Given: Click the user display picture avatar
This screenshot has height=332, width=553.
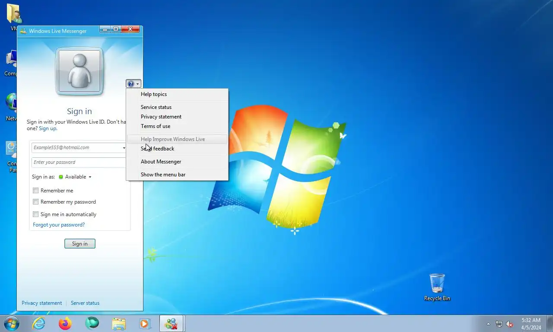Looking at the screenshot, I should (x=79, y=71).
